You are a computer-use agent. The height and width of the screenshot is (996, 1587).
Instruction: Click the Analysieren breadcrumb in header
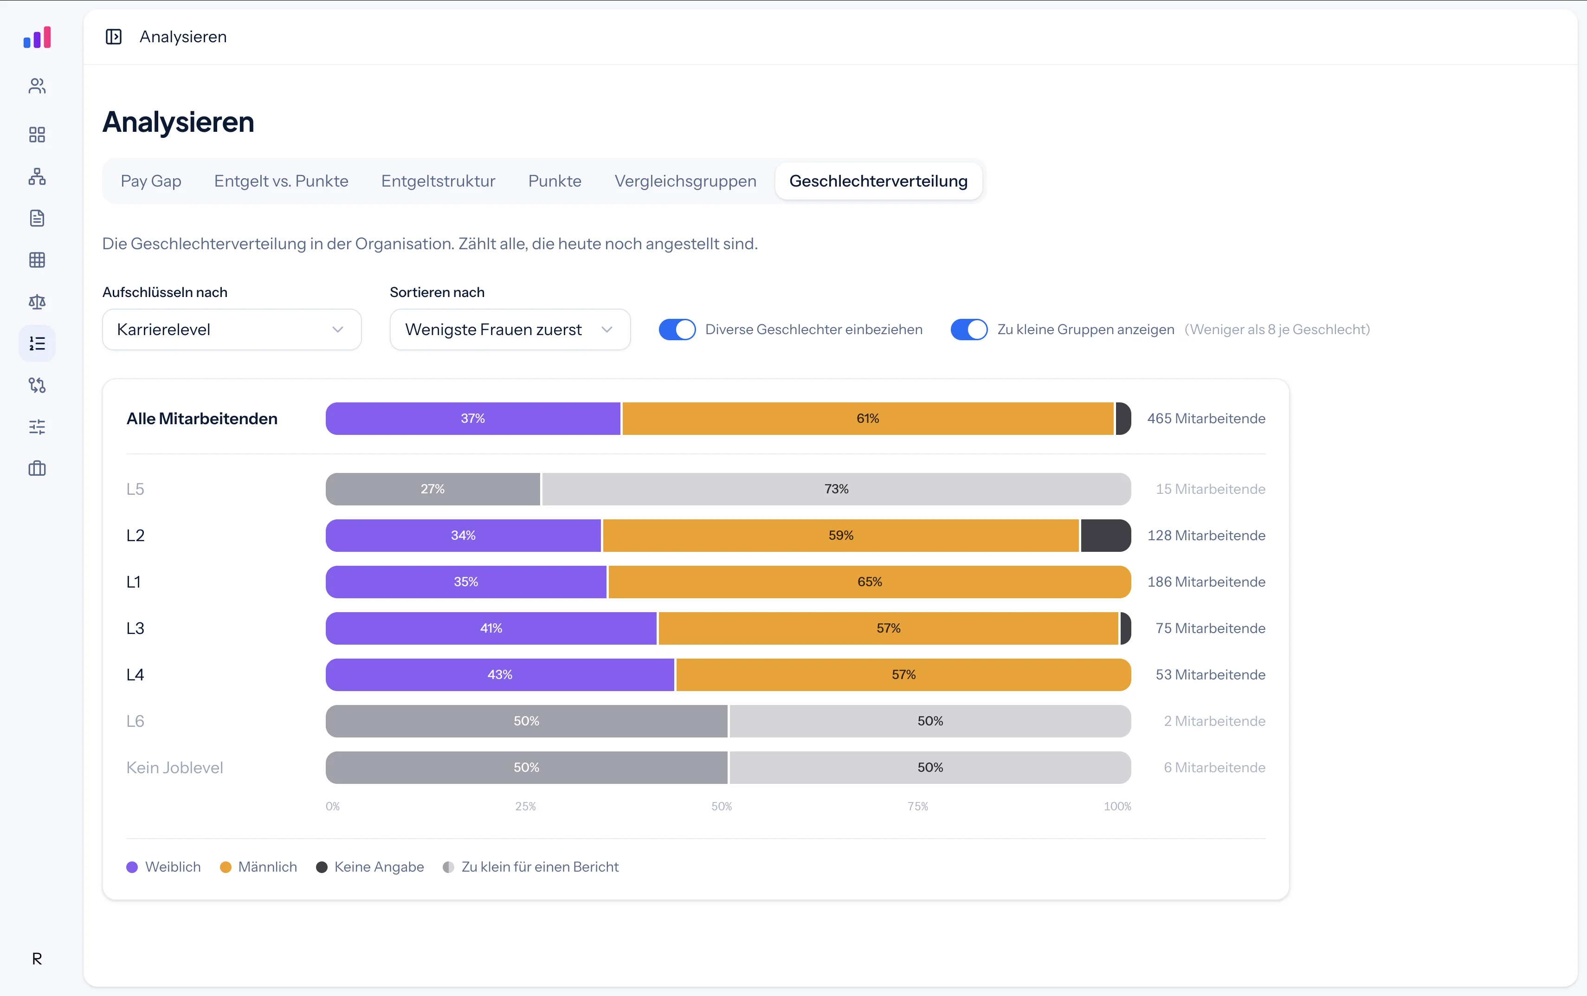click(x=183, y=37)
